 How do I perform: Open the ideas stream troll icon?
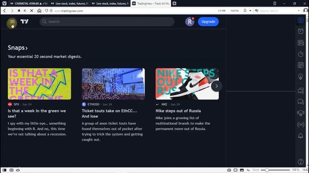point(300,113)
